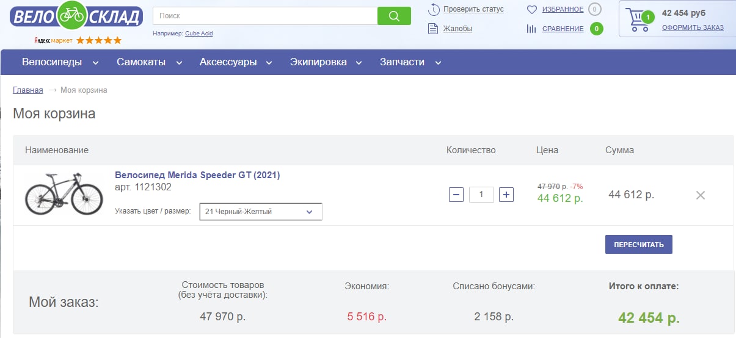Click the discounted price 44 612 р. in green
736x338 pixels.
click(x=560, y=198)
